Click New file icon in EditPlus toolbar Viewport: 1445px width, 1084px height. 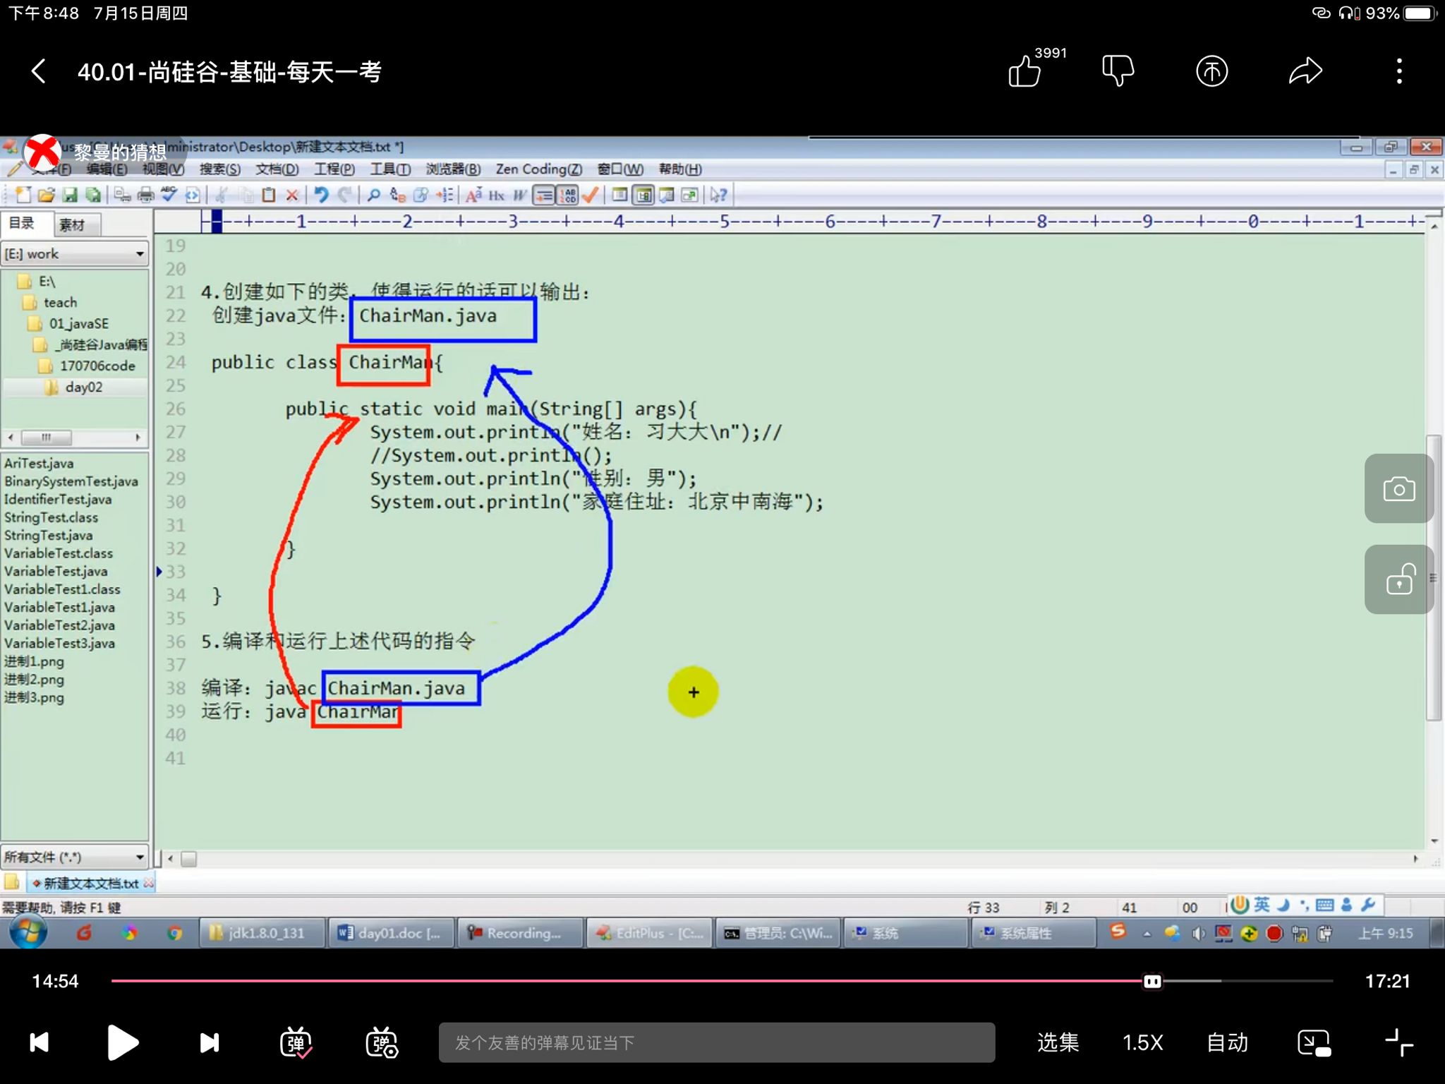click(x=23, y=195)
